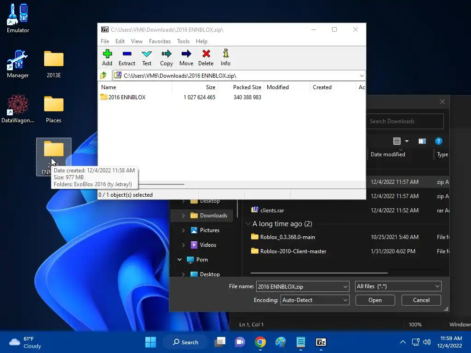The height and width of the screenshot is (353, 471).
Task: Switch to 7-Zip in the taskbar
Action: coord(321,342)
